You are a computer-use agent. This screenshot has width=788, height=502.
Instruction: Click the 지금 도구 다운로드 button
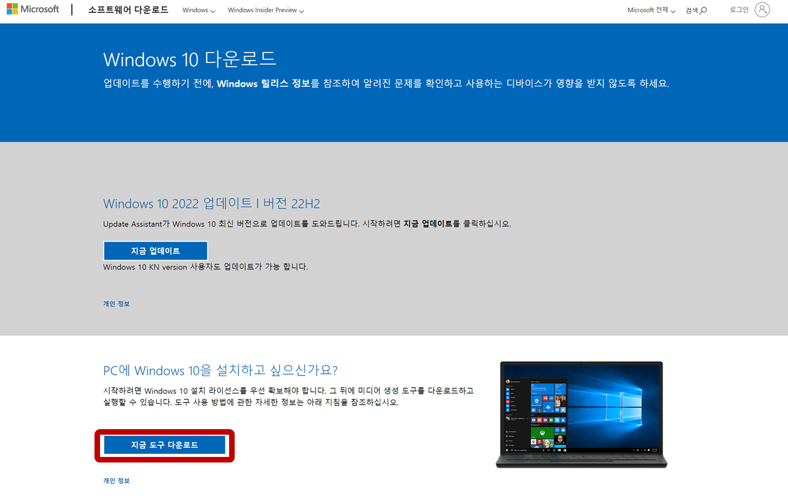click(x=164, y=445)
